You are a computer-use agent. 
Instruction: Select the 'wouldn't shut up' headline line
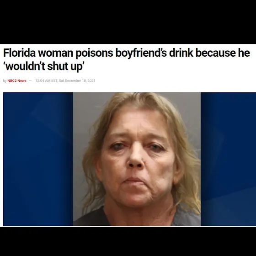[x=45, y=66]
